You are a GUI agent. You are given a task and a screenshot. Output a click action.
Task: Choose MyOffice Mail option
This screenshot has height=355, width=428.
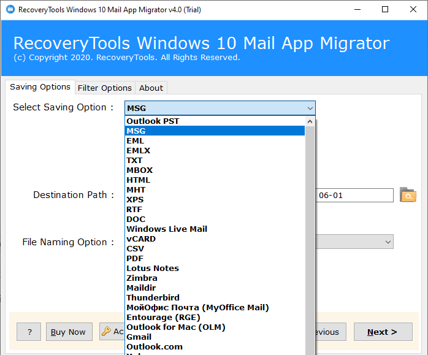point(215,308)
